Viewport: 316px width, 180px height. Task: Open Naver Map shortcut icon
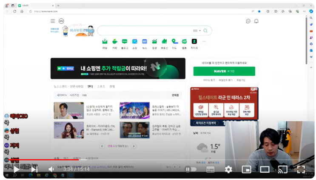pyautogui.click(x=174, y=42)
